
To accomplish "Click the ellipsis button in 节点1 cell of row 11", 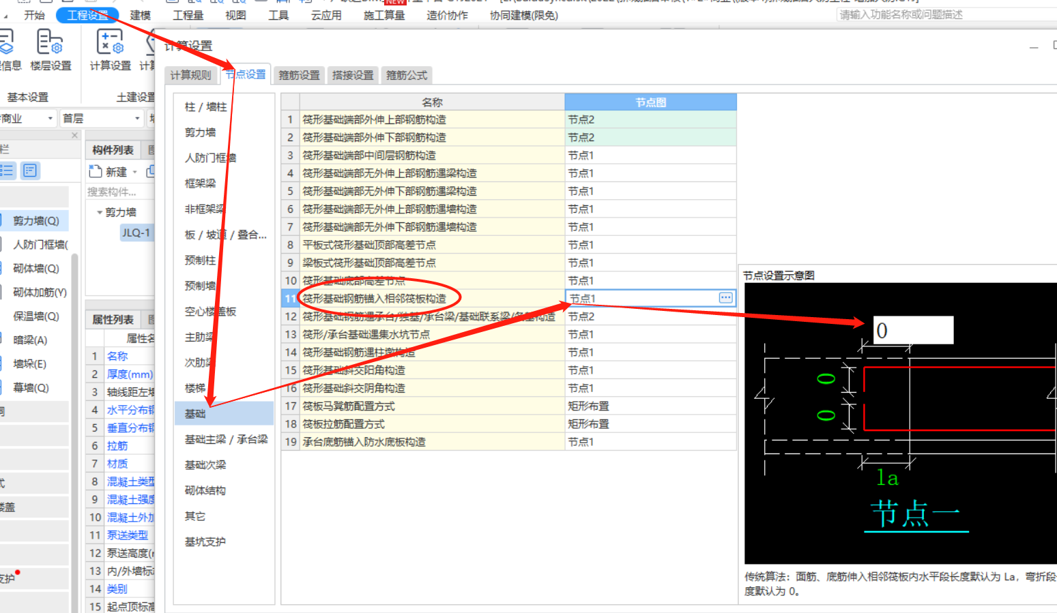I will tap(725, 298).
